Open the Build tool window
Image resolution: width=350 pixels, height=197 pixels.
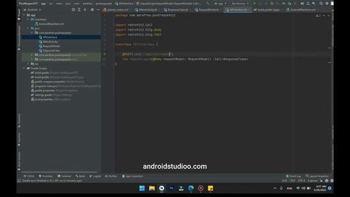80,176
